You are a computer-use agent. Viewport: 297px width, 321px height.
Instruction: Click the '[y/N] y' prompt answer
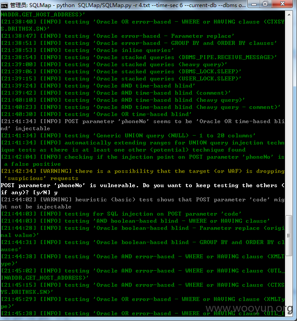pyautogui.click(x=45, y=193)
